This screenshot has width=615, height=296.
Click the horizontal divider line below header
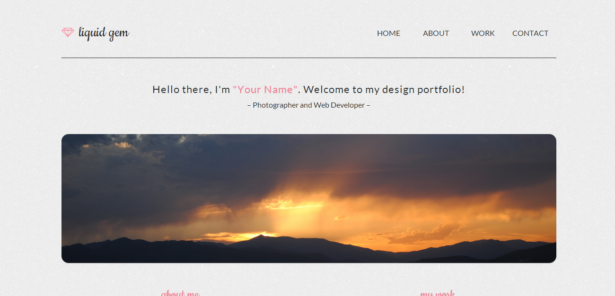tap(309, 58)
